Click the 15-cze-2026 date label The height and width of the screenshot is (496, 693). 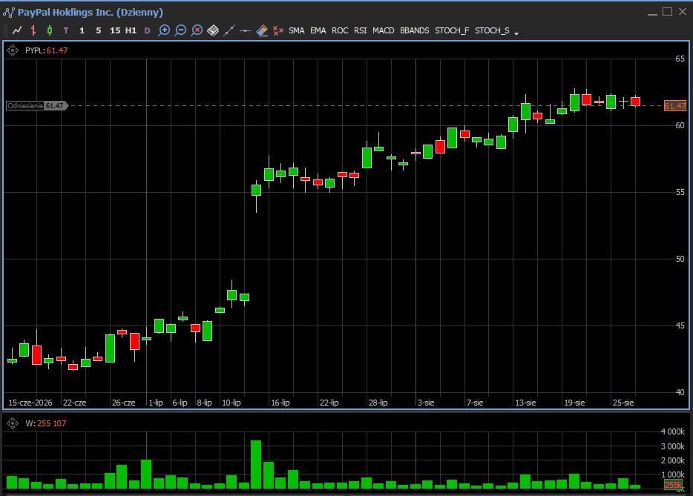click(30, 403)
